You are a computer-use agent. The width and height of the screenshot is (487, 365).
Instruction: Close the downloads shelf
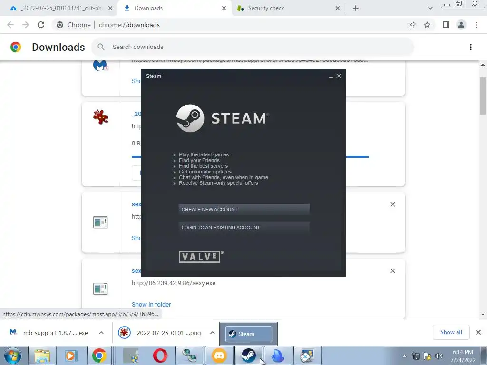(x=478, y=332)
